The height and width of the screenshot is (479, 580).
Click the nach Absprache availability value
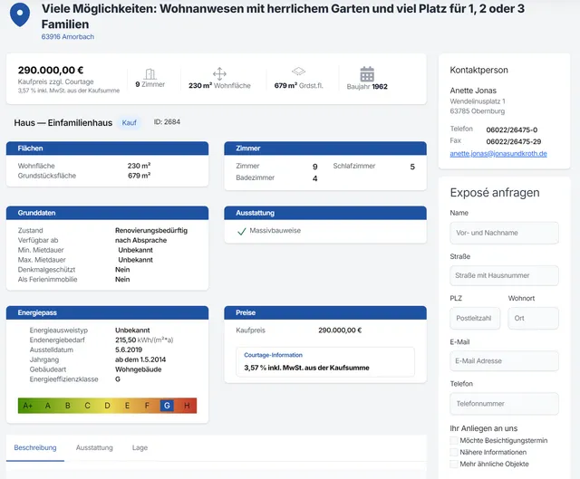[141, 240]
